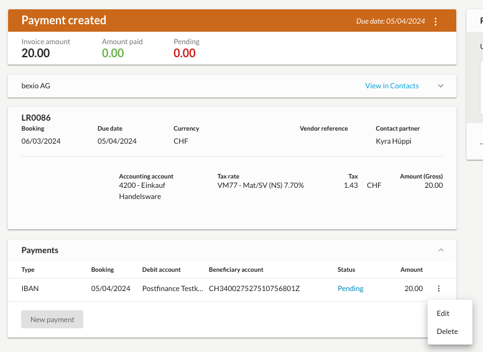The image size is (483, 352).
Task: Click the payment booking date 05/04/2024
Action: (x=111, y=289)
